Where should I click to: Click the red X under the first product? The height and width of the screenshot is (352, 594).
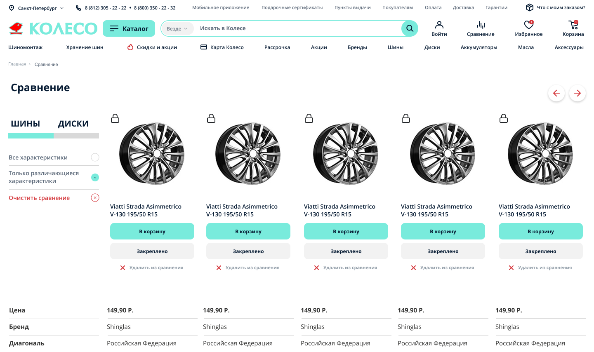coord(123,268)
